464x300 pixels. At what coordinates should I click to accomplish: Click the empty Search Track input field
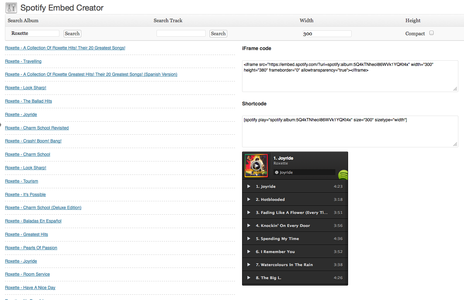[181, 33]
